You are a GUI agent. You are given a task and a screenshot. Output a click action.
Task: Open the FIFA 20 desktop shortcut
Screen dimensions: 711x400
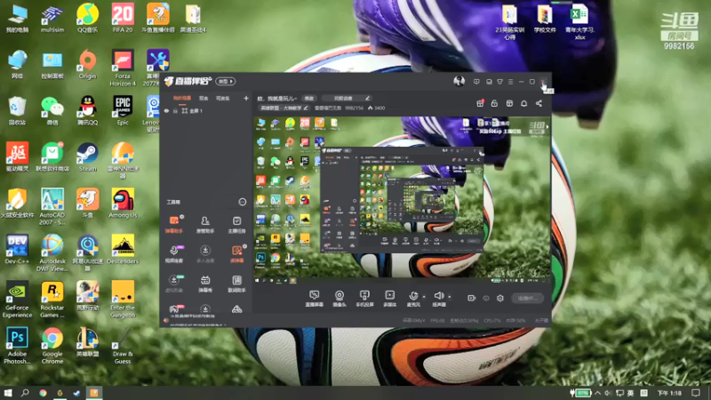tap(123, 18)
